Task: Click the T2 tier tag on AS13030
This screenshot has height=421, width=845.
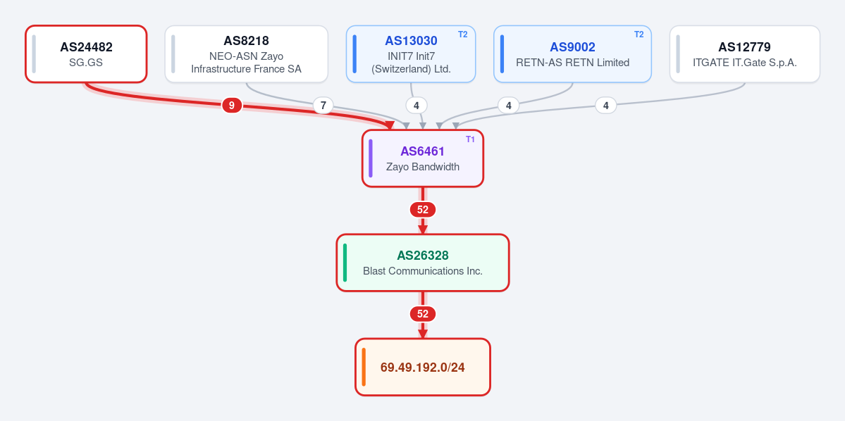Action: [x=463, y=34]
